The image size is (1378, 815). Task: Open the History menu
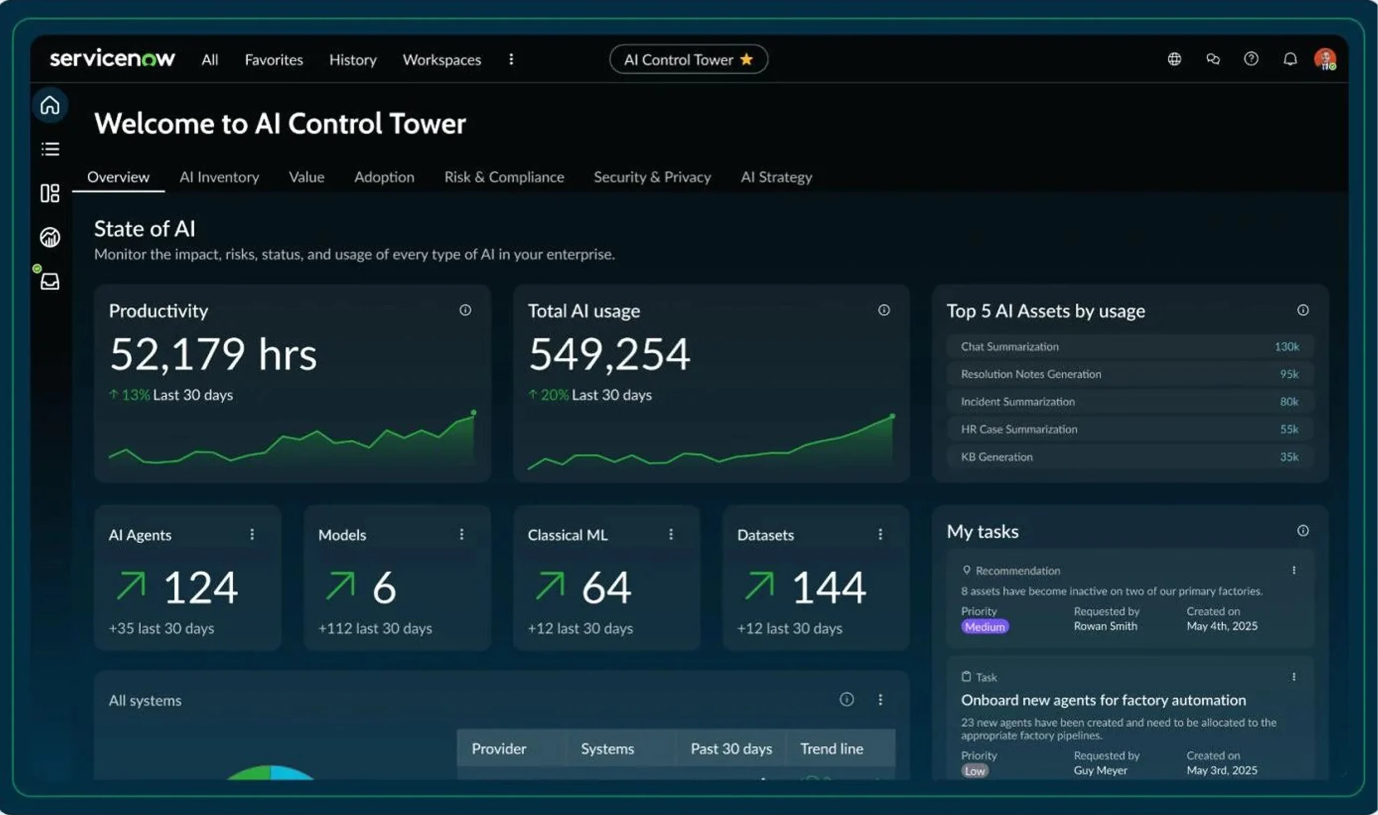coord(353,59)
